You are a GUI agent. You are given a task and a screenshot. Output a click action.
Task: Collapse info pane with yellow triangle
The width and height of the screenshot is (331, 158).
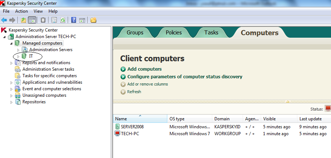point(288,101)
